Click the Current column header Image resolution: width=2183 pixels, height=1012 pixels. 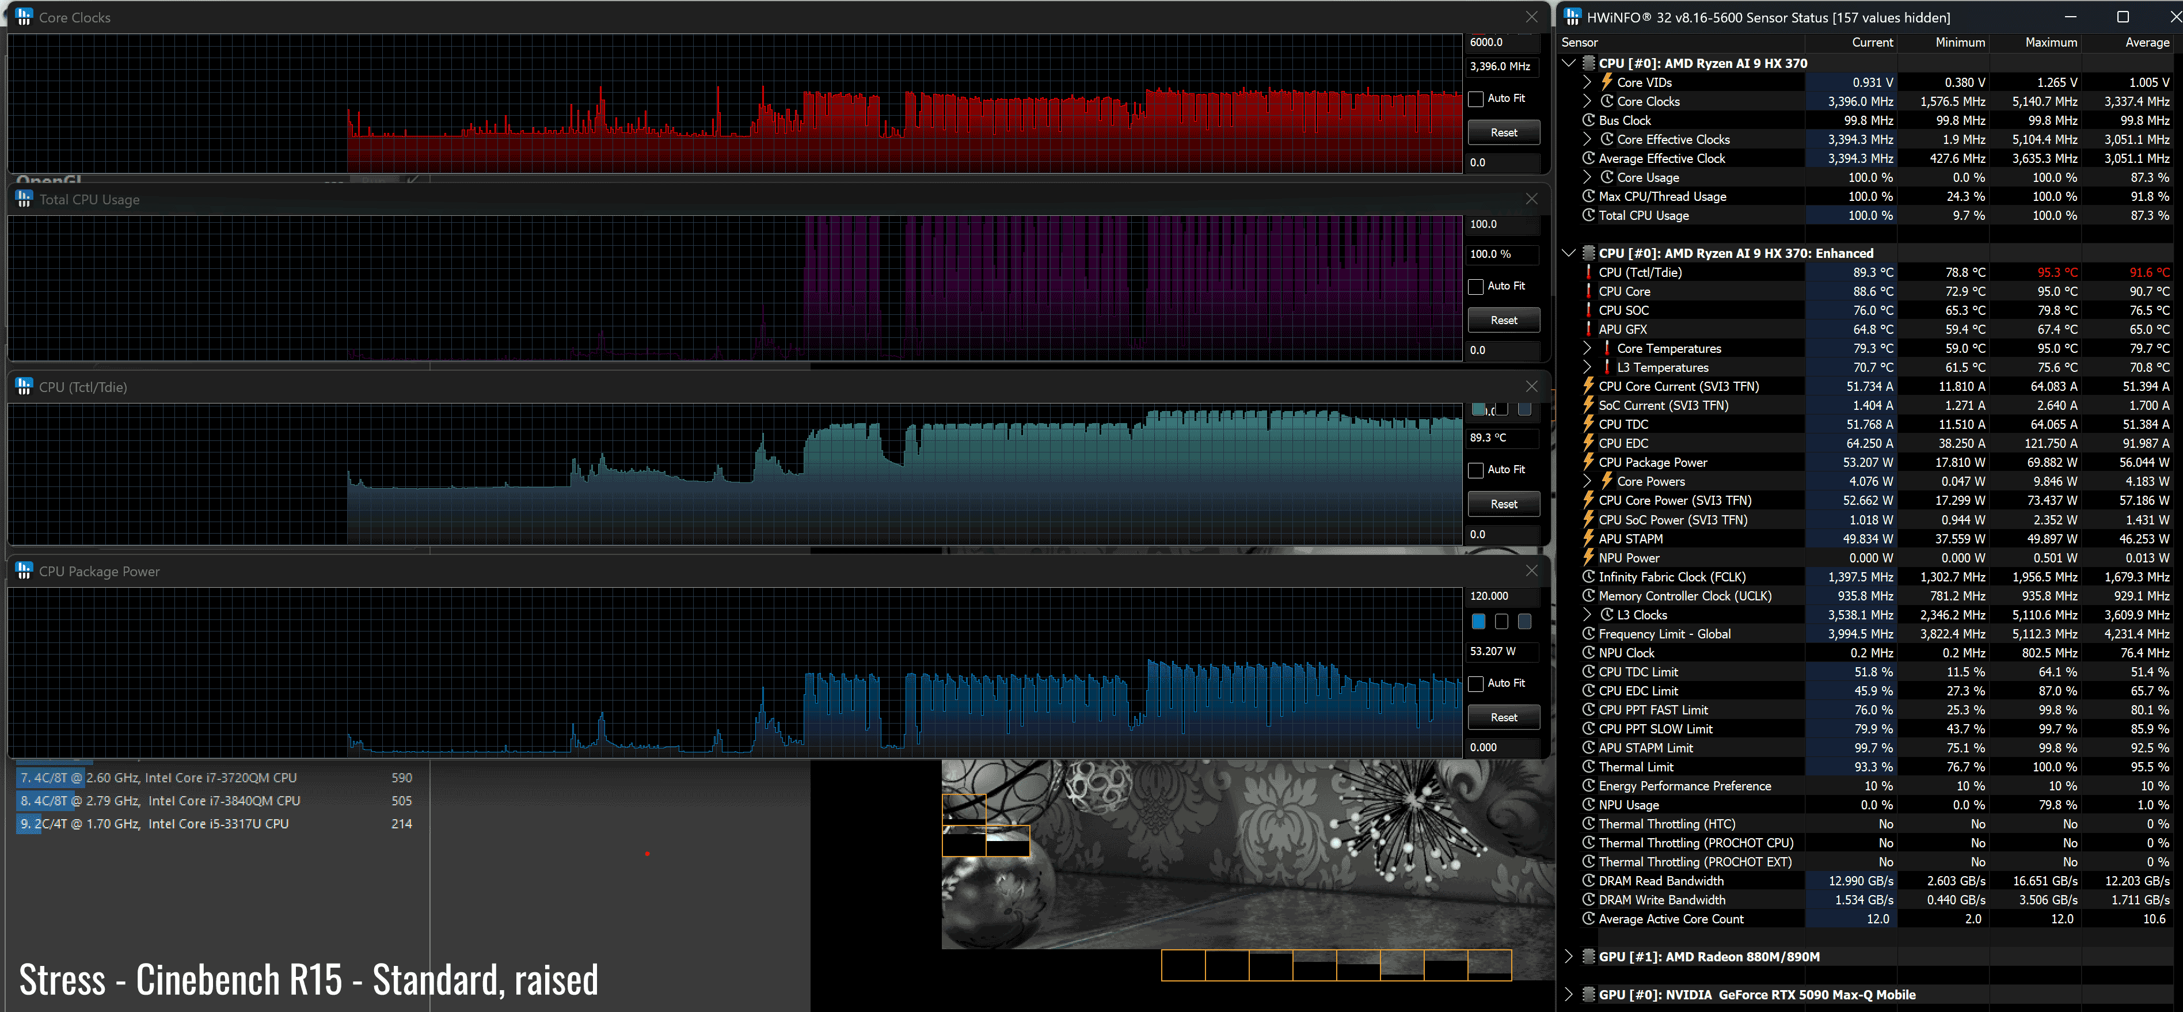pyautogui.click(x=1872, y=43)
